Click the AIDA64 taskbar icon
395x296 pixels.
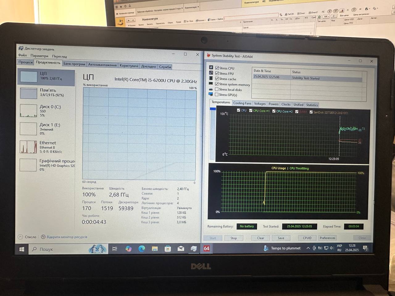click(x=206, y=248)
